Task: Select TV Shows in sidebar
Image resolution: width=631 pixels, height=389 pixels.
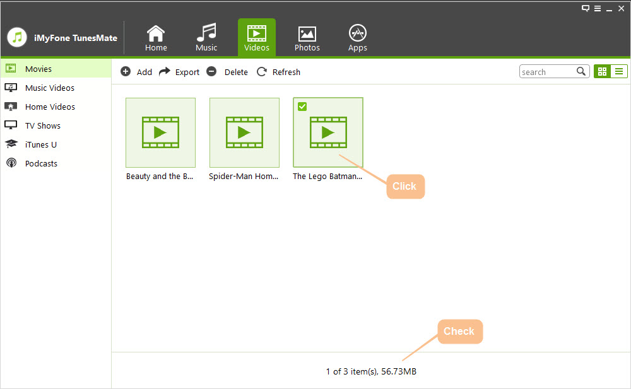Action: tap(56, 125)
